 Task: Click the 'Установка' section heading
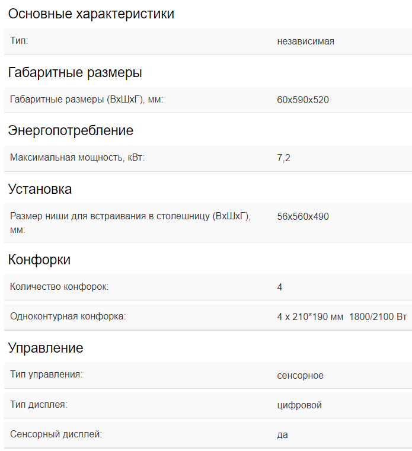40,189
